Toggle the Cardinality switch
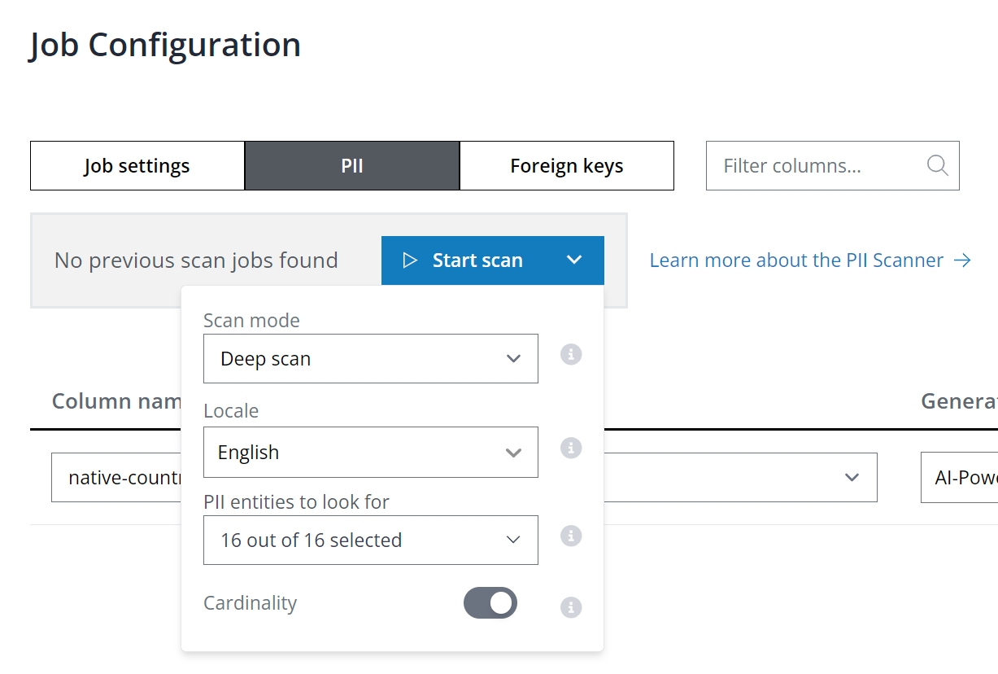Image resolution: width=998 pixels, height=674 pixels. [490, 603]
